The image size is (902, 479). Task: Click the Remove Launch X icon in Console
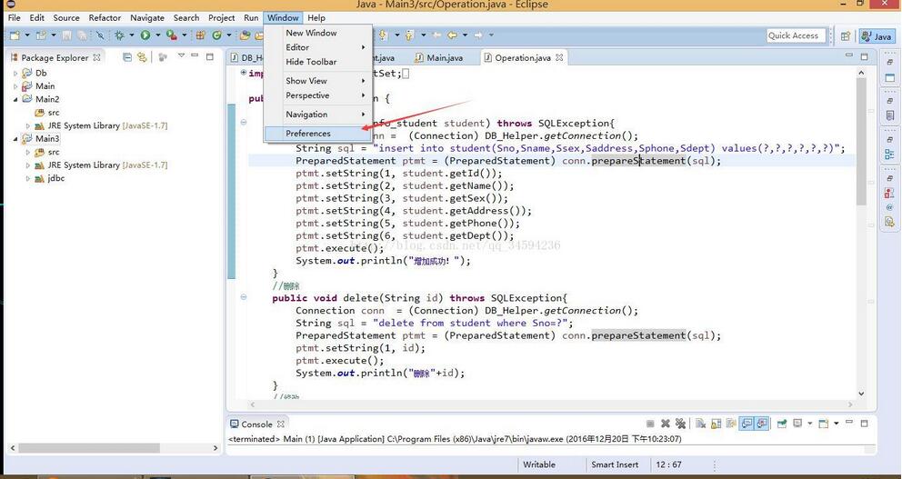(x=666, y=424)
